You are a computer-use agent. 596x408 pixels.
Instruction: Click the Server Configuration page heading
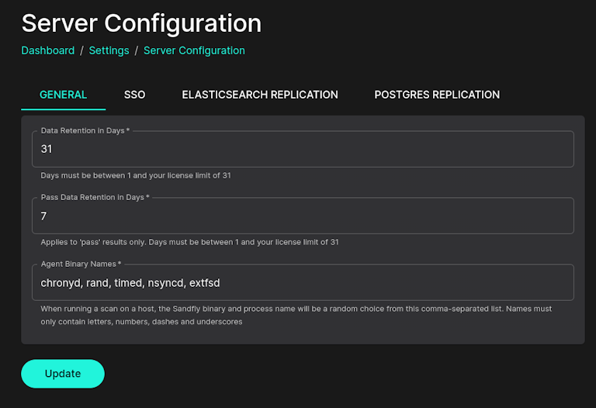pos(141,22)
